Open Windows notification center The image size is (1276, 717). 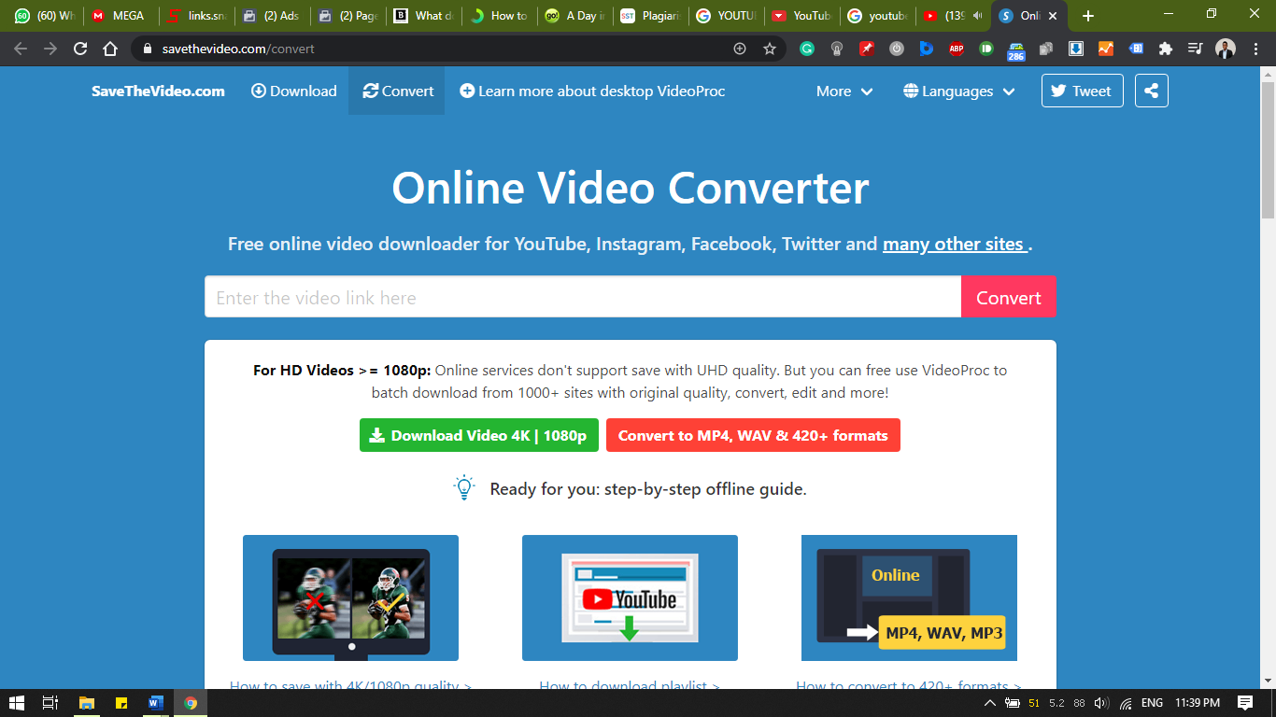tap(1245, 703)
